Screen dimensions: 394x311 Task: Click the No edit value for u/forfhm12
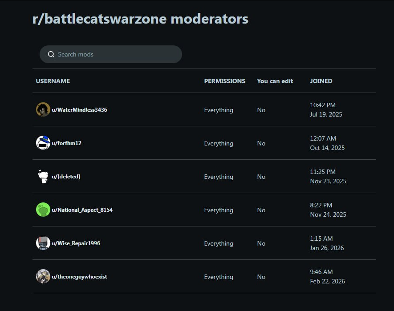(x=261, y=143)
